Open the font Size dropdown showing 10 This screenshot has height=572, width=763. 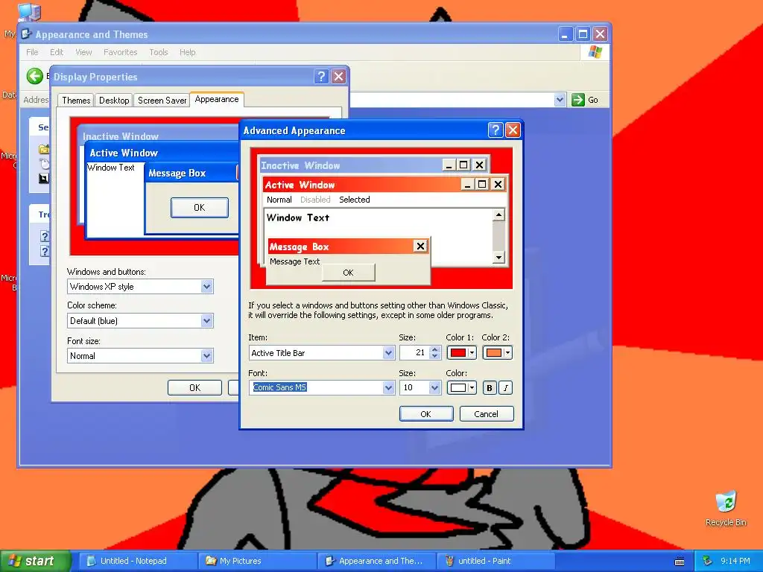(x=434, y=387)
